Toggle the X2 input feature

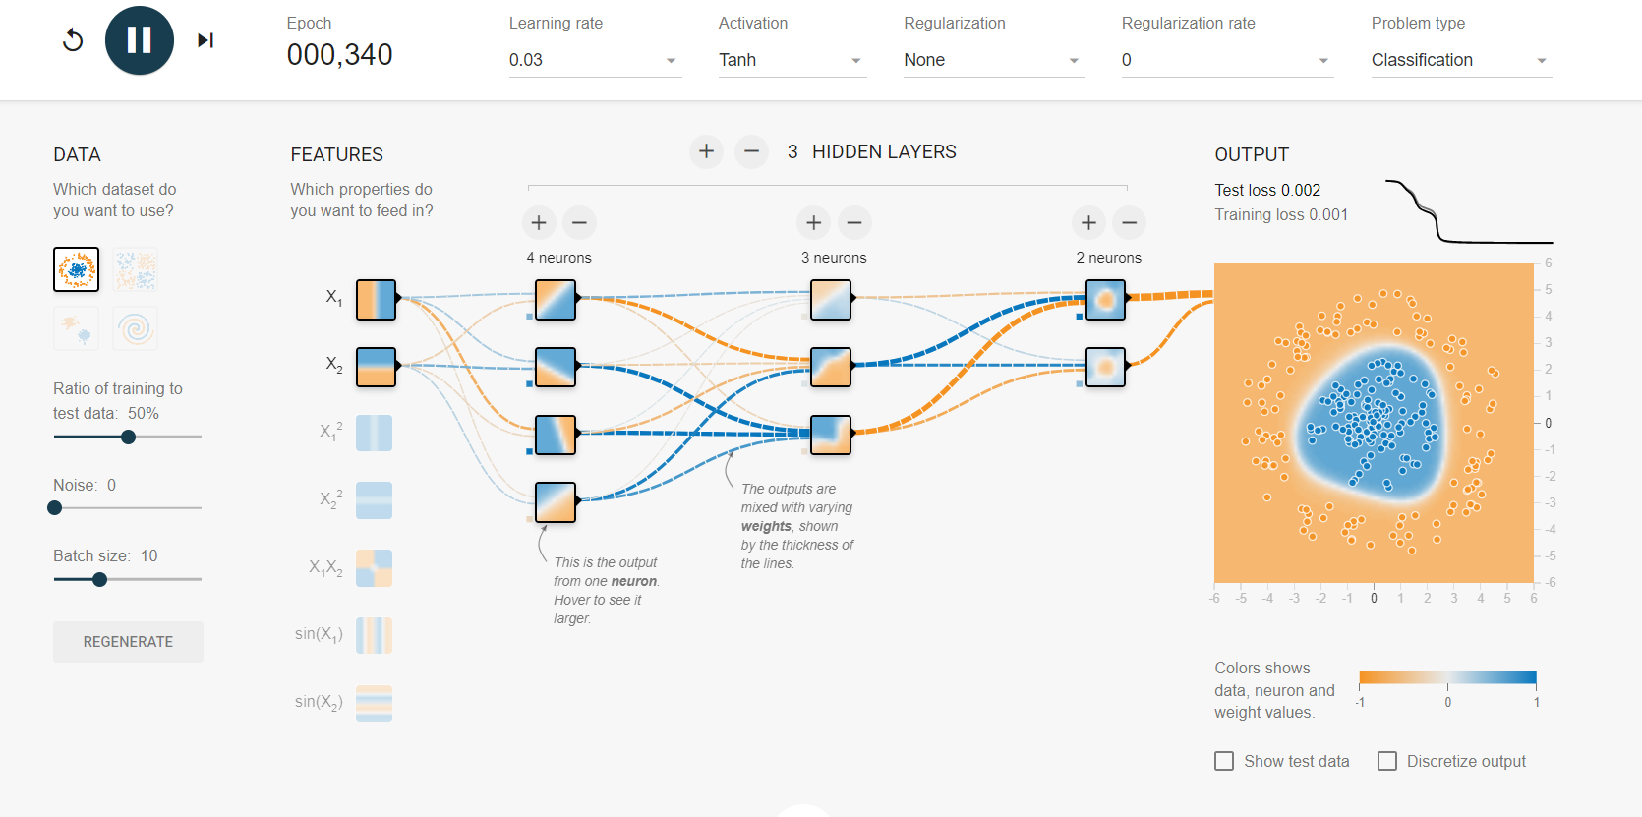coord(376,367)
